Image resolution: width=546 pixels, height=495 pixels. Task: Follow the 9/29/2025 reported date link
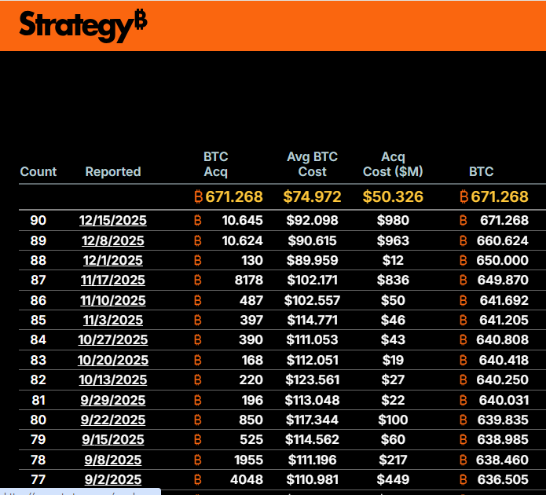coord(113,400)
